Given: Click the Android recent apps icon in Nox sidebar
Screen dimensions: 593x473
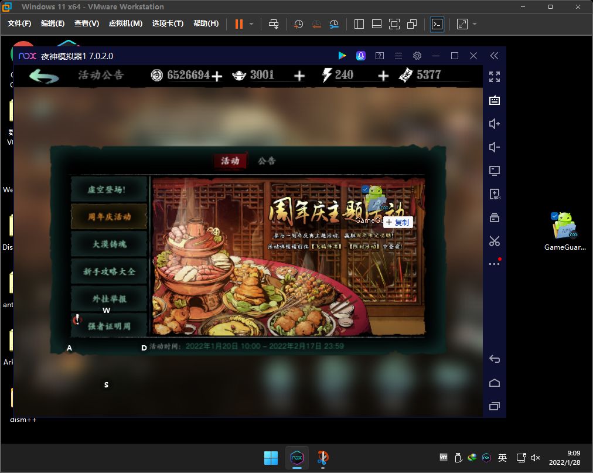Looking at the screenshot, I should click(x=495, y=406).
